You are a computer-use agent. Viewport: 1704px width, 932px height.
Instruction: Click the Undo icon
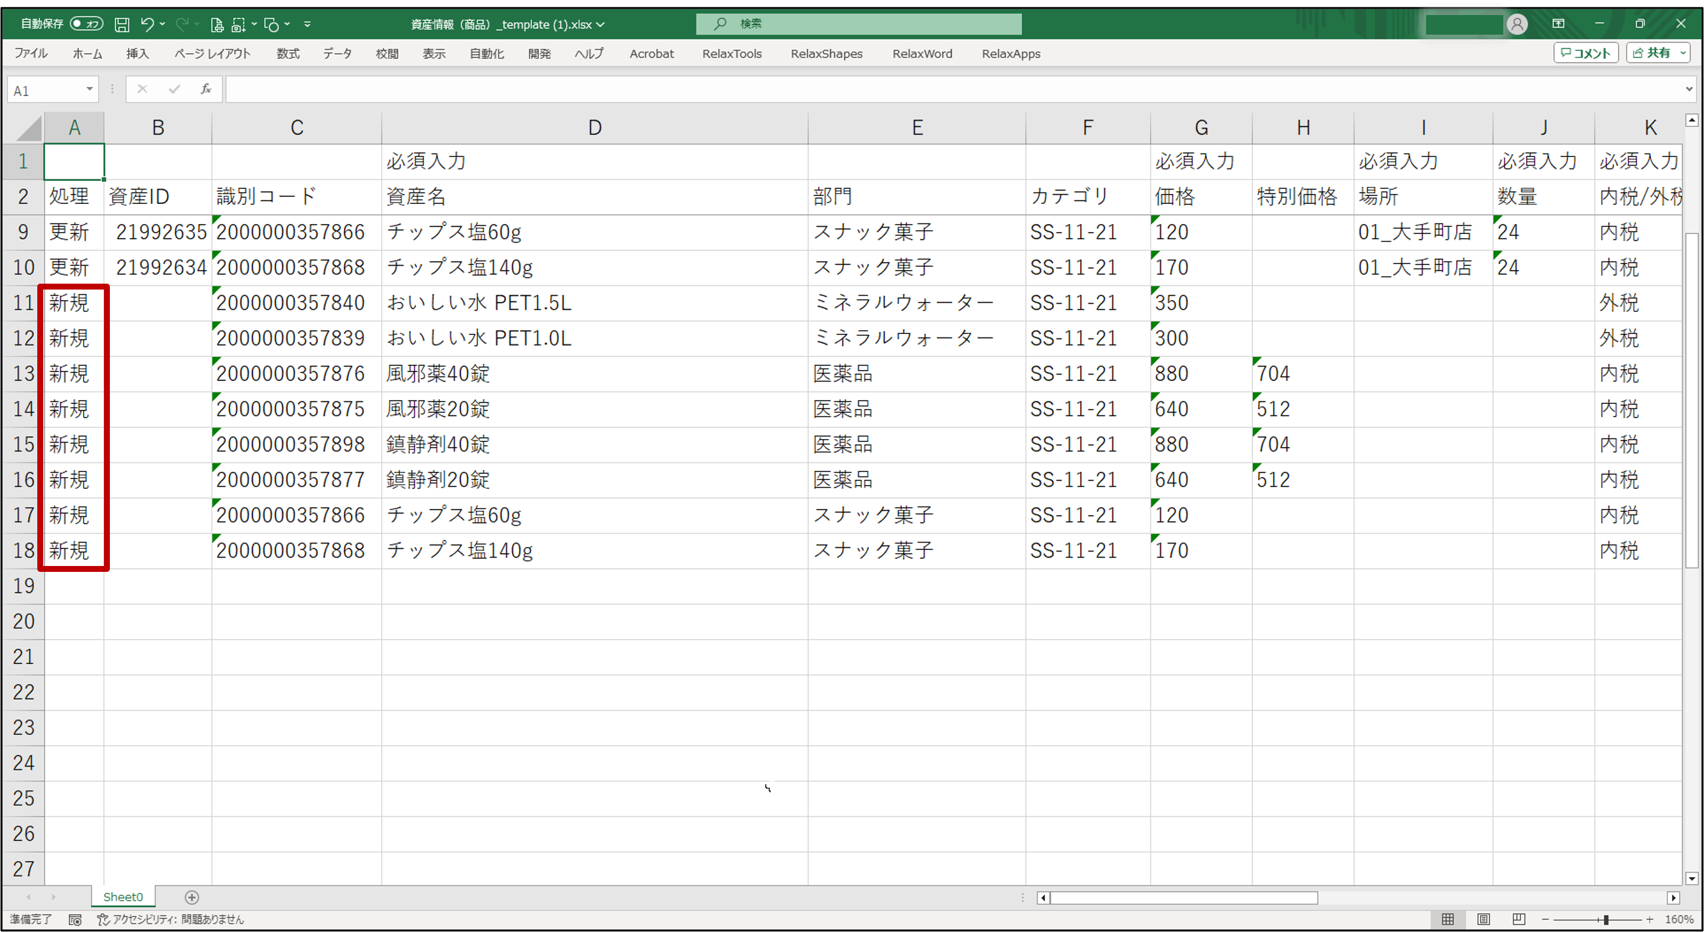pyautogui.click(x=148, y=24)
